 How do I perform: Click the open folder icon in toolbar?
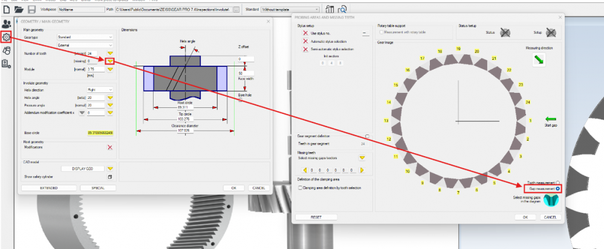coord(19,10)
